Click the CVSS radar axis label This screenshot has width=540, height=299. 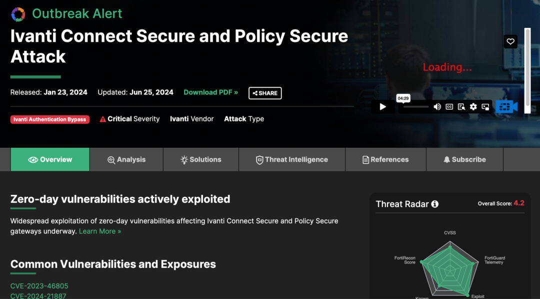(450, 233)
